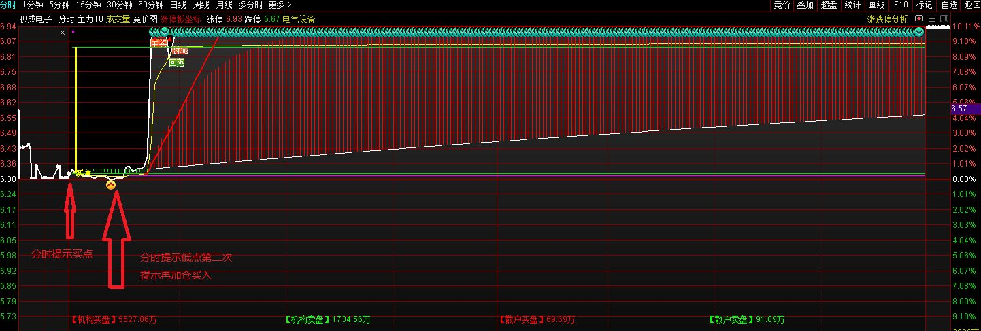Viewport: 981px width, 331px height.
Task: Click the 竞价 button in top toolbar
Action: click(x=782, y=5)
